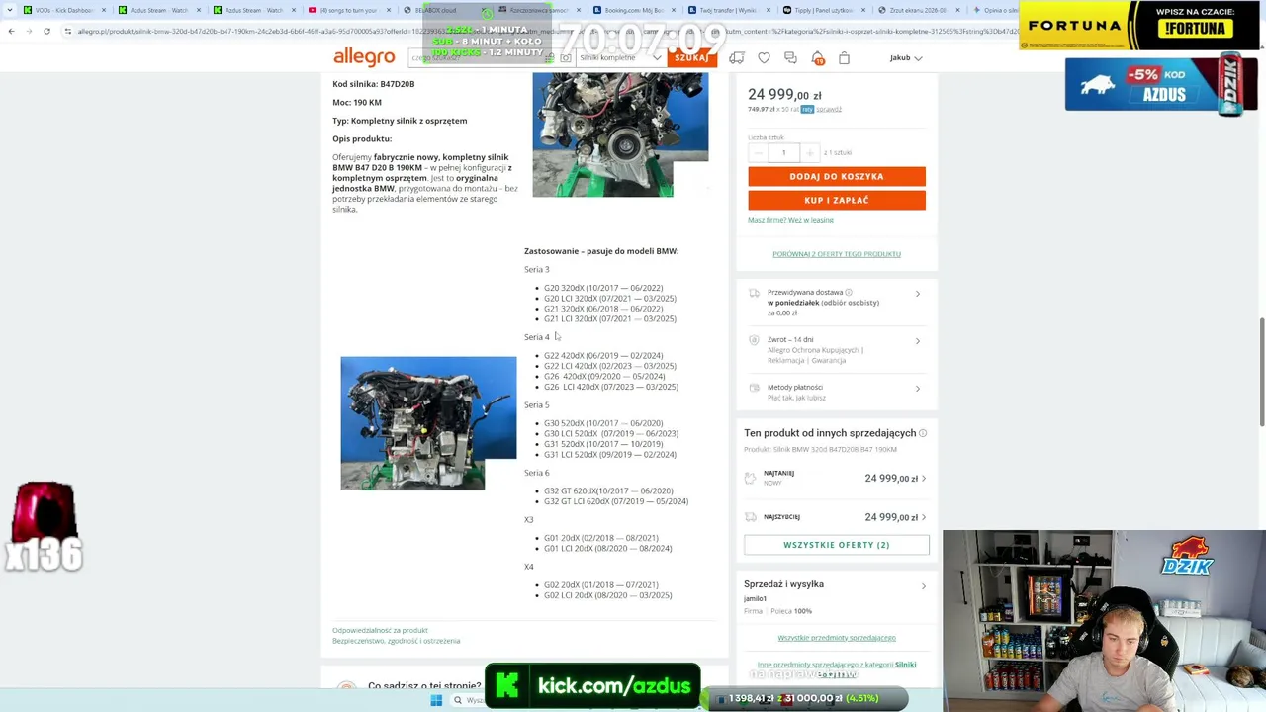Expand the Metody płatności section
This screenshot has width=1266, height=712.
836,392
